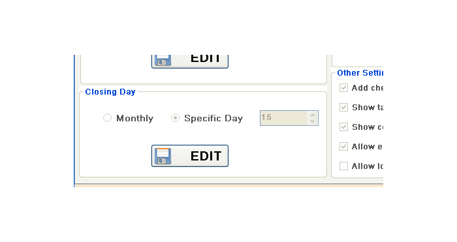Choose the Specific Day radio option
This screenshot has height=242, width=457.
(175, 118)
